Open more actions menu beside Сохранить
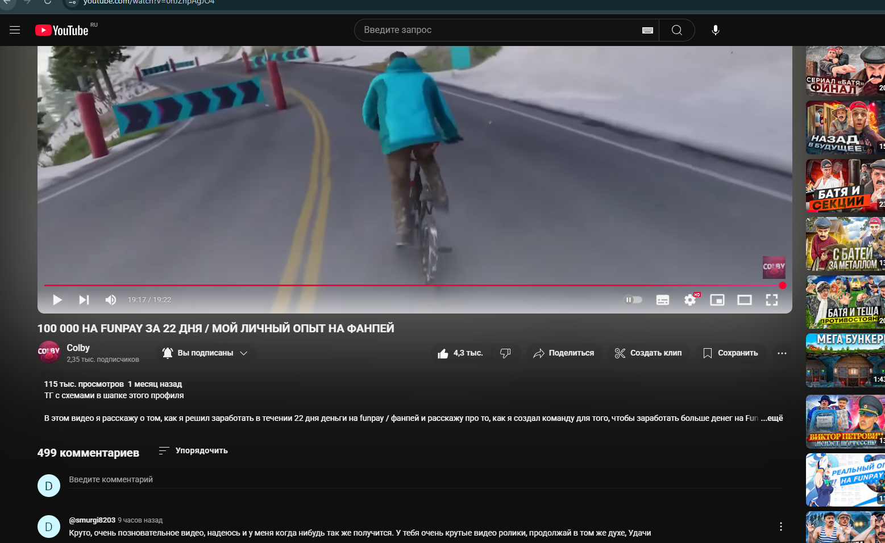This screenshot has height=543, width=885. tap(782, 353)
